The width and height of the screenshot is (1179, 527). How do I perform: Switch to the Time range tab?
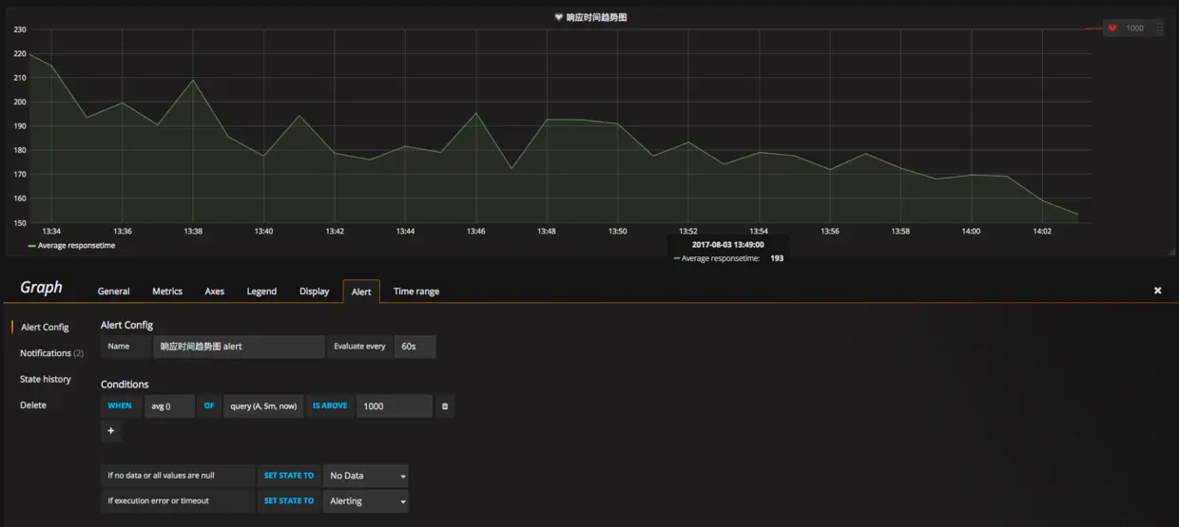416,292
